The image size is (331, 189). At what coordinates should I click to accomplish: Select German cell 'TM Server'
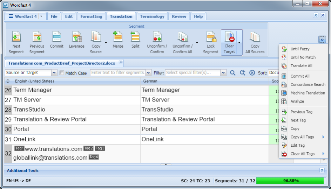(x=204, y=100)
